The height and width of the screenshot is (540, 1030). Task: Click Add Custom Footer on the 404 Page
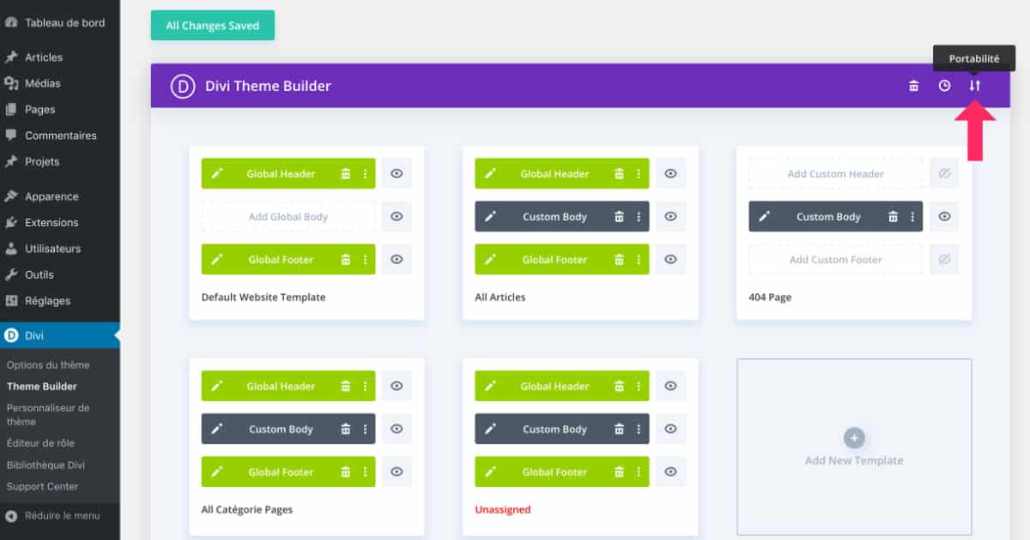pyautogui.click(x=836, y=260)
